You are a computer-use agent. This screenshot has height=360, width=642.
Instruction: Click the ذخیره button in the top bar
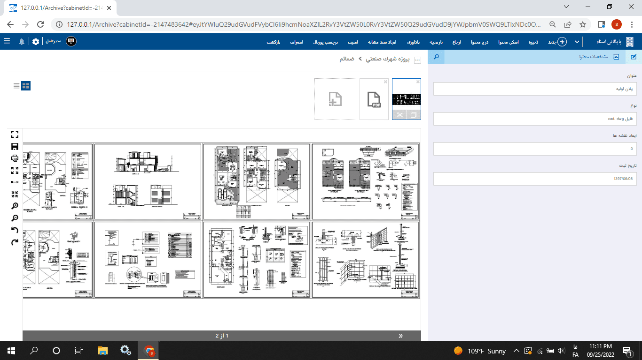533,42
